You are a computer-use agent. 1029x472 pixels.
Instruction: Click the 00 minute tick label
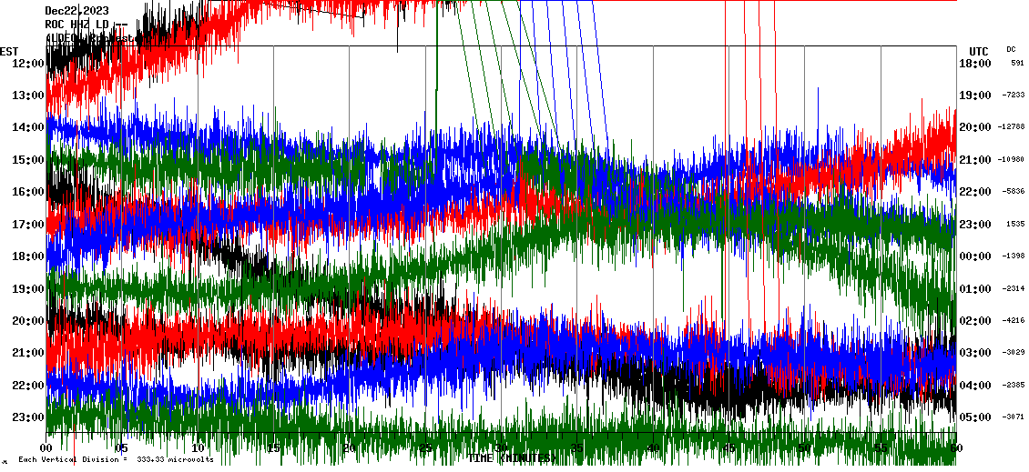click(47, 448)
